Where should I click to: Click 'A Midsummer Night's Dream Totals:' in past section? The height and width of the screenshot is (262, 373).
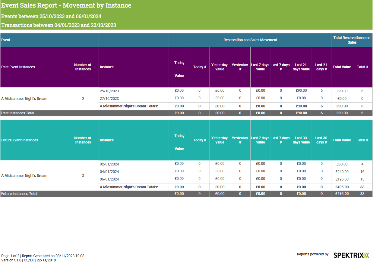(129, 106)
